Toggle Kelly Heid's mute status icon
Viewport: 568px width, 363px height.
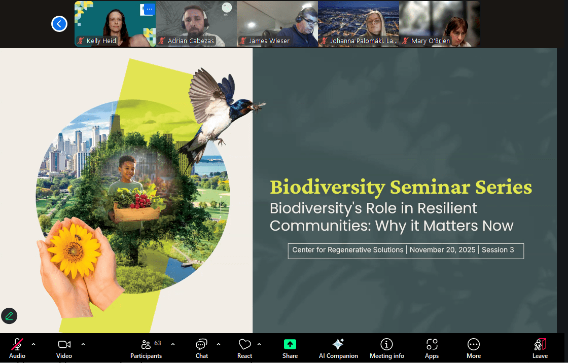point(80,41)
